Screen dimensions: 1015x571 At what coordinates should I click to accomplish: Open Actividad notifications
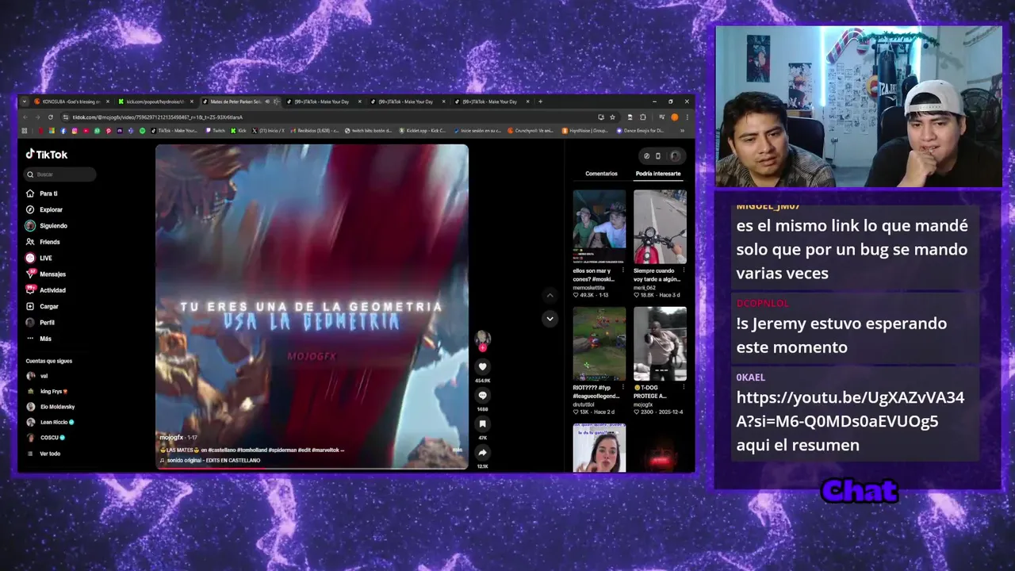pos(46,290)
